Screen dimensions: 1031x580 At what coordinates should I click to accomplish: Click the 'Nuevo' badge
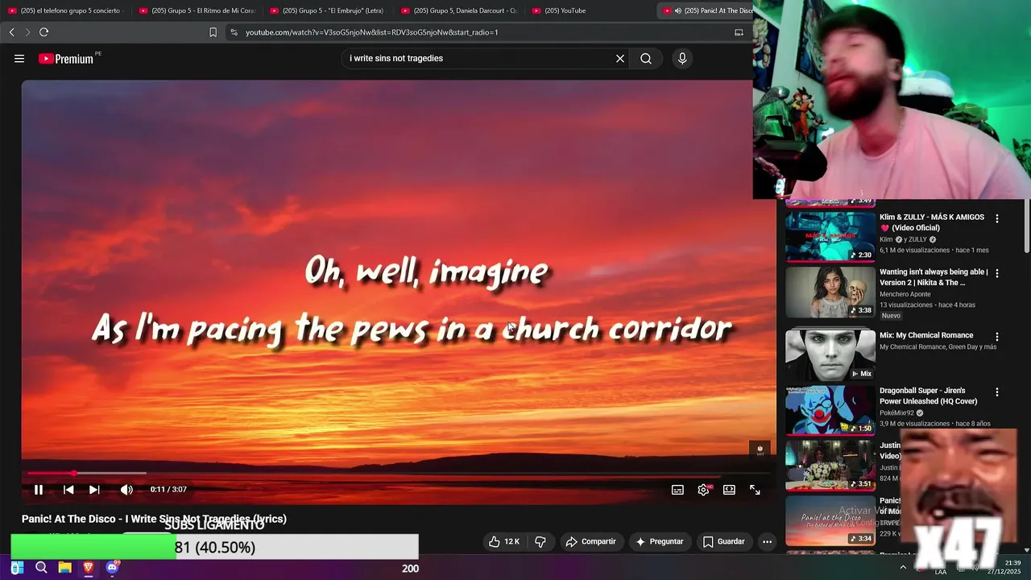[x=891, y=316]
